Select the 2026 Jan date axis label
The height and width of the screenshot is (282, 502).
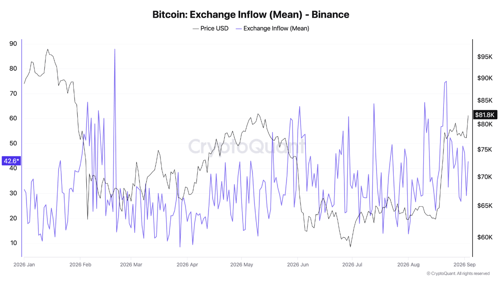pos(24,265)
